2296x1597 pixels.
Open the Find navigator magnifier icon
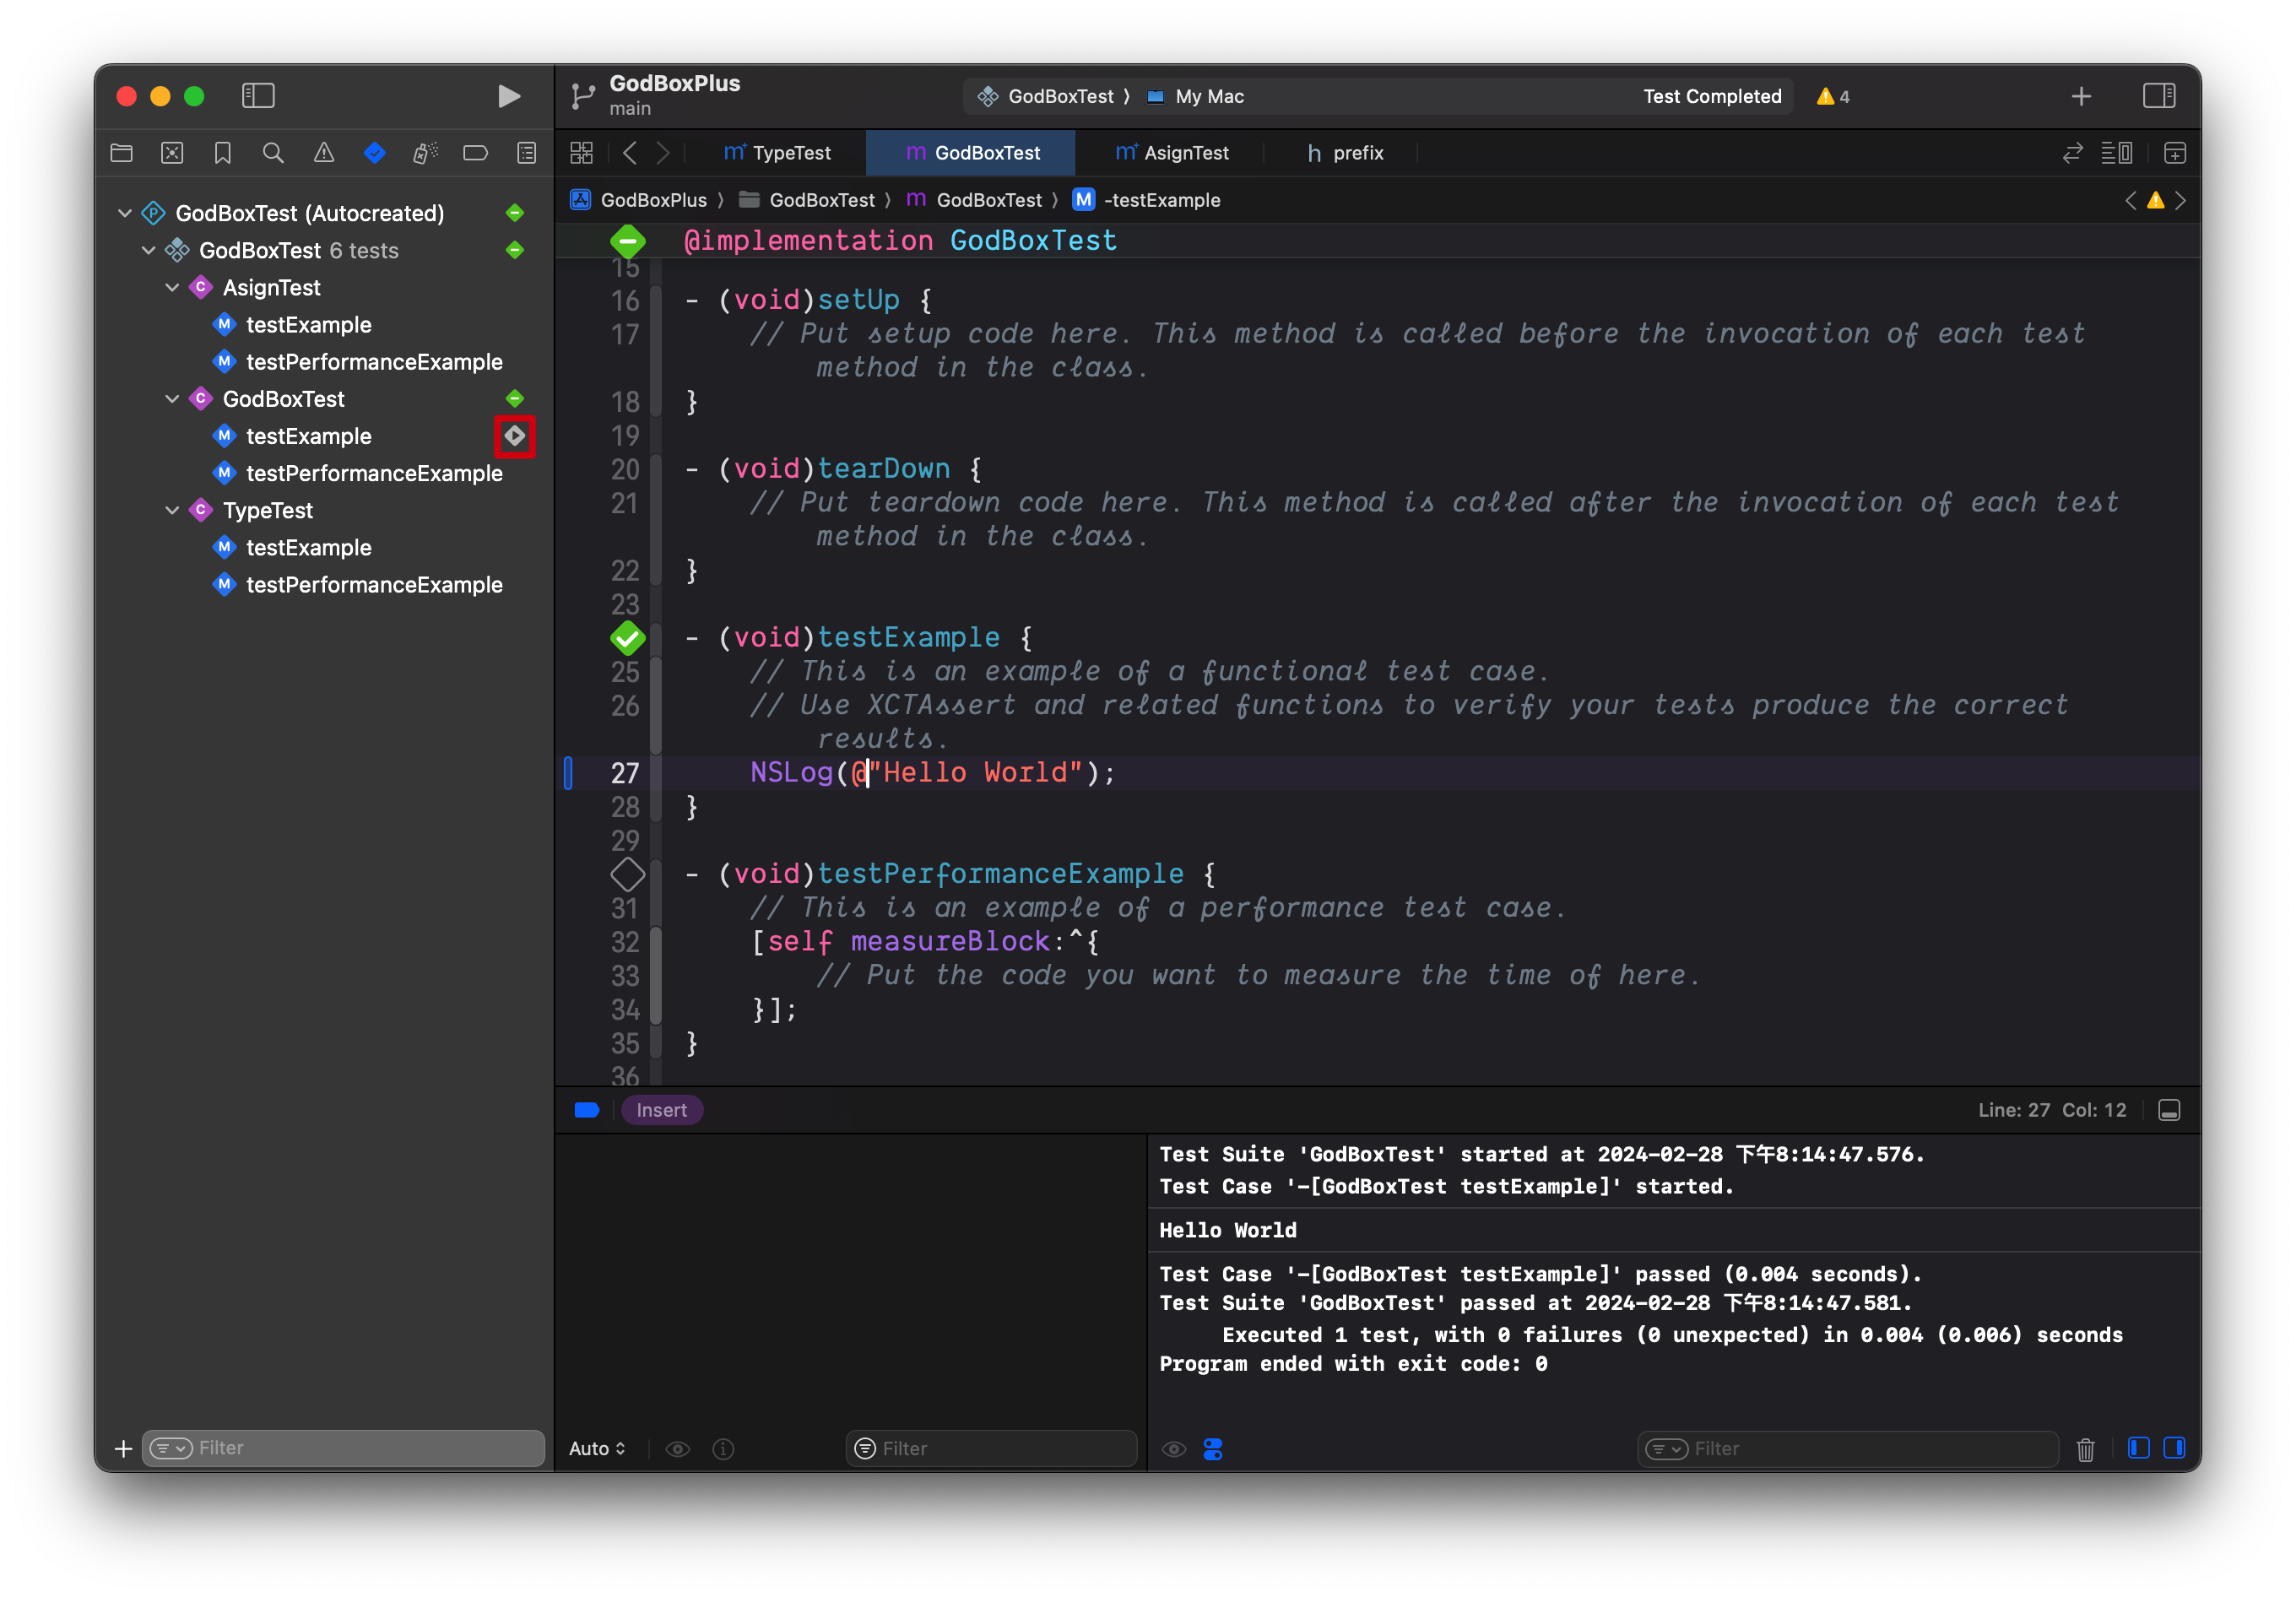pos(273,153)
